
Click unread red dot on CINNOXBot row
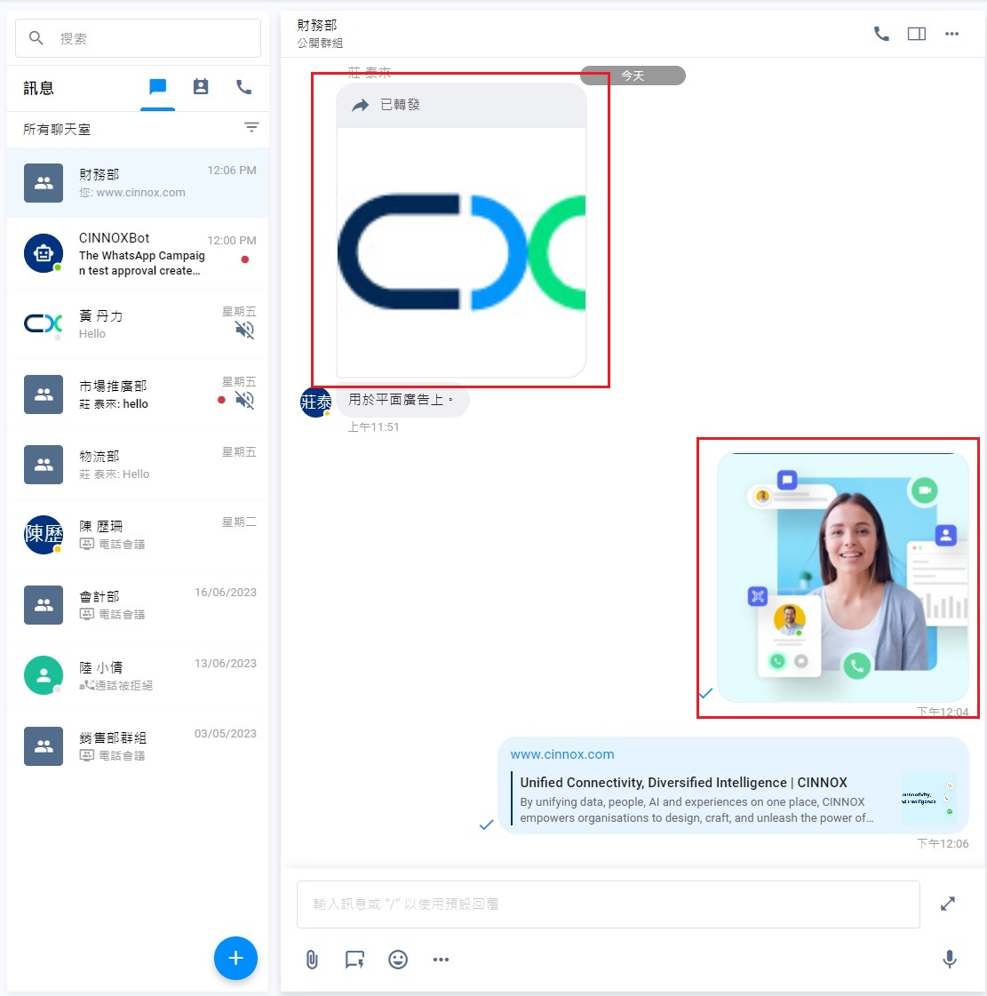click(245, 259)
